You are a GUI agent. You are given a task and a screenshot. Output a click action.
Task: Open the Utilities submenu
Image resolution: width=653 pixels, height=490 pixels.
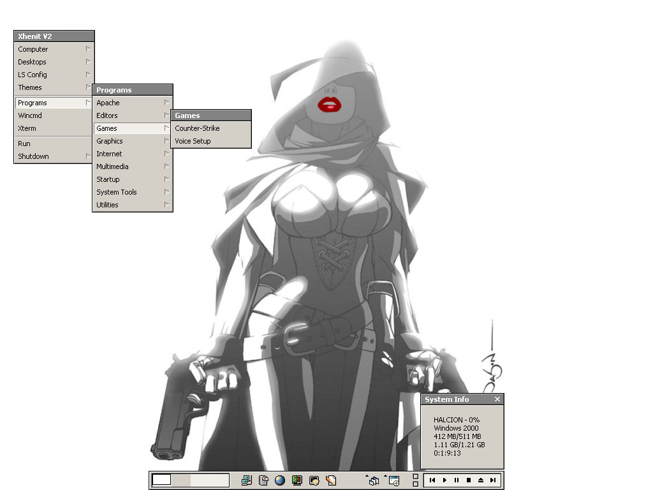tap(133, 205)
